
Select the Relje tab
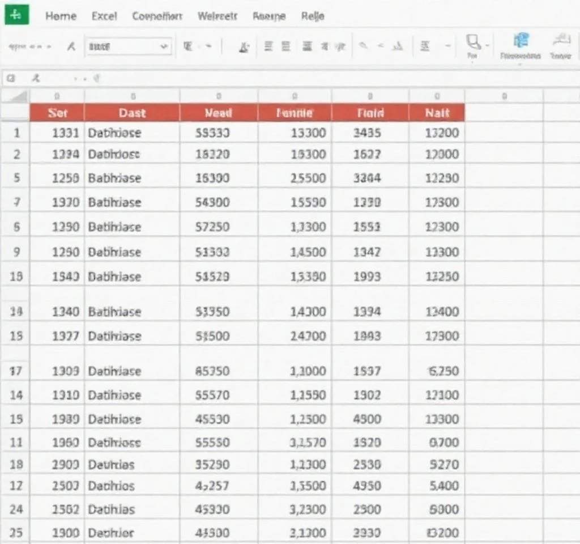(x=313, y=16)
